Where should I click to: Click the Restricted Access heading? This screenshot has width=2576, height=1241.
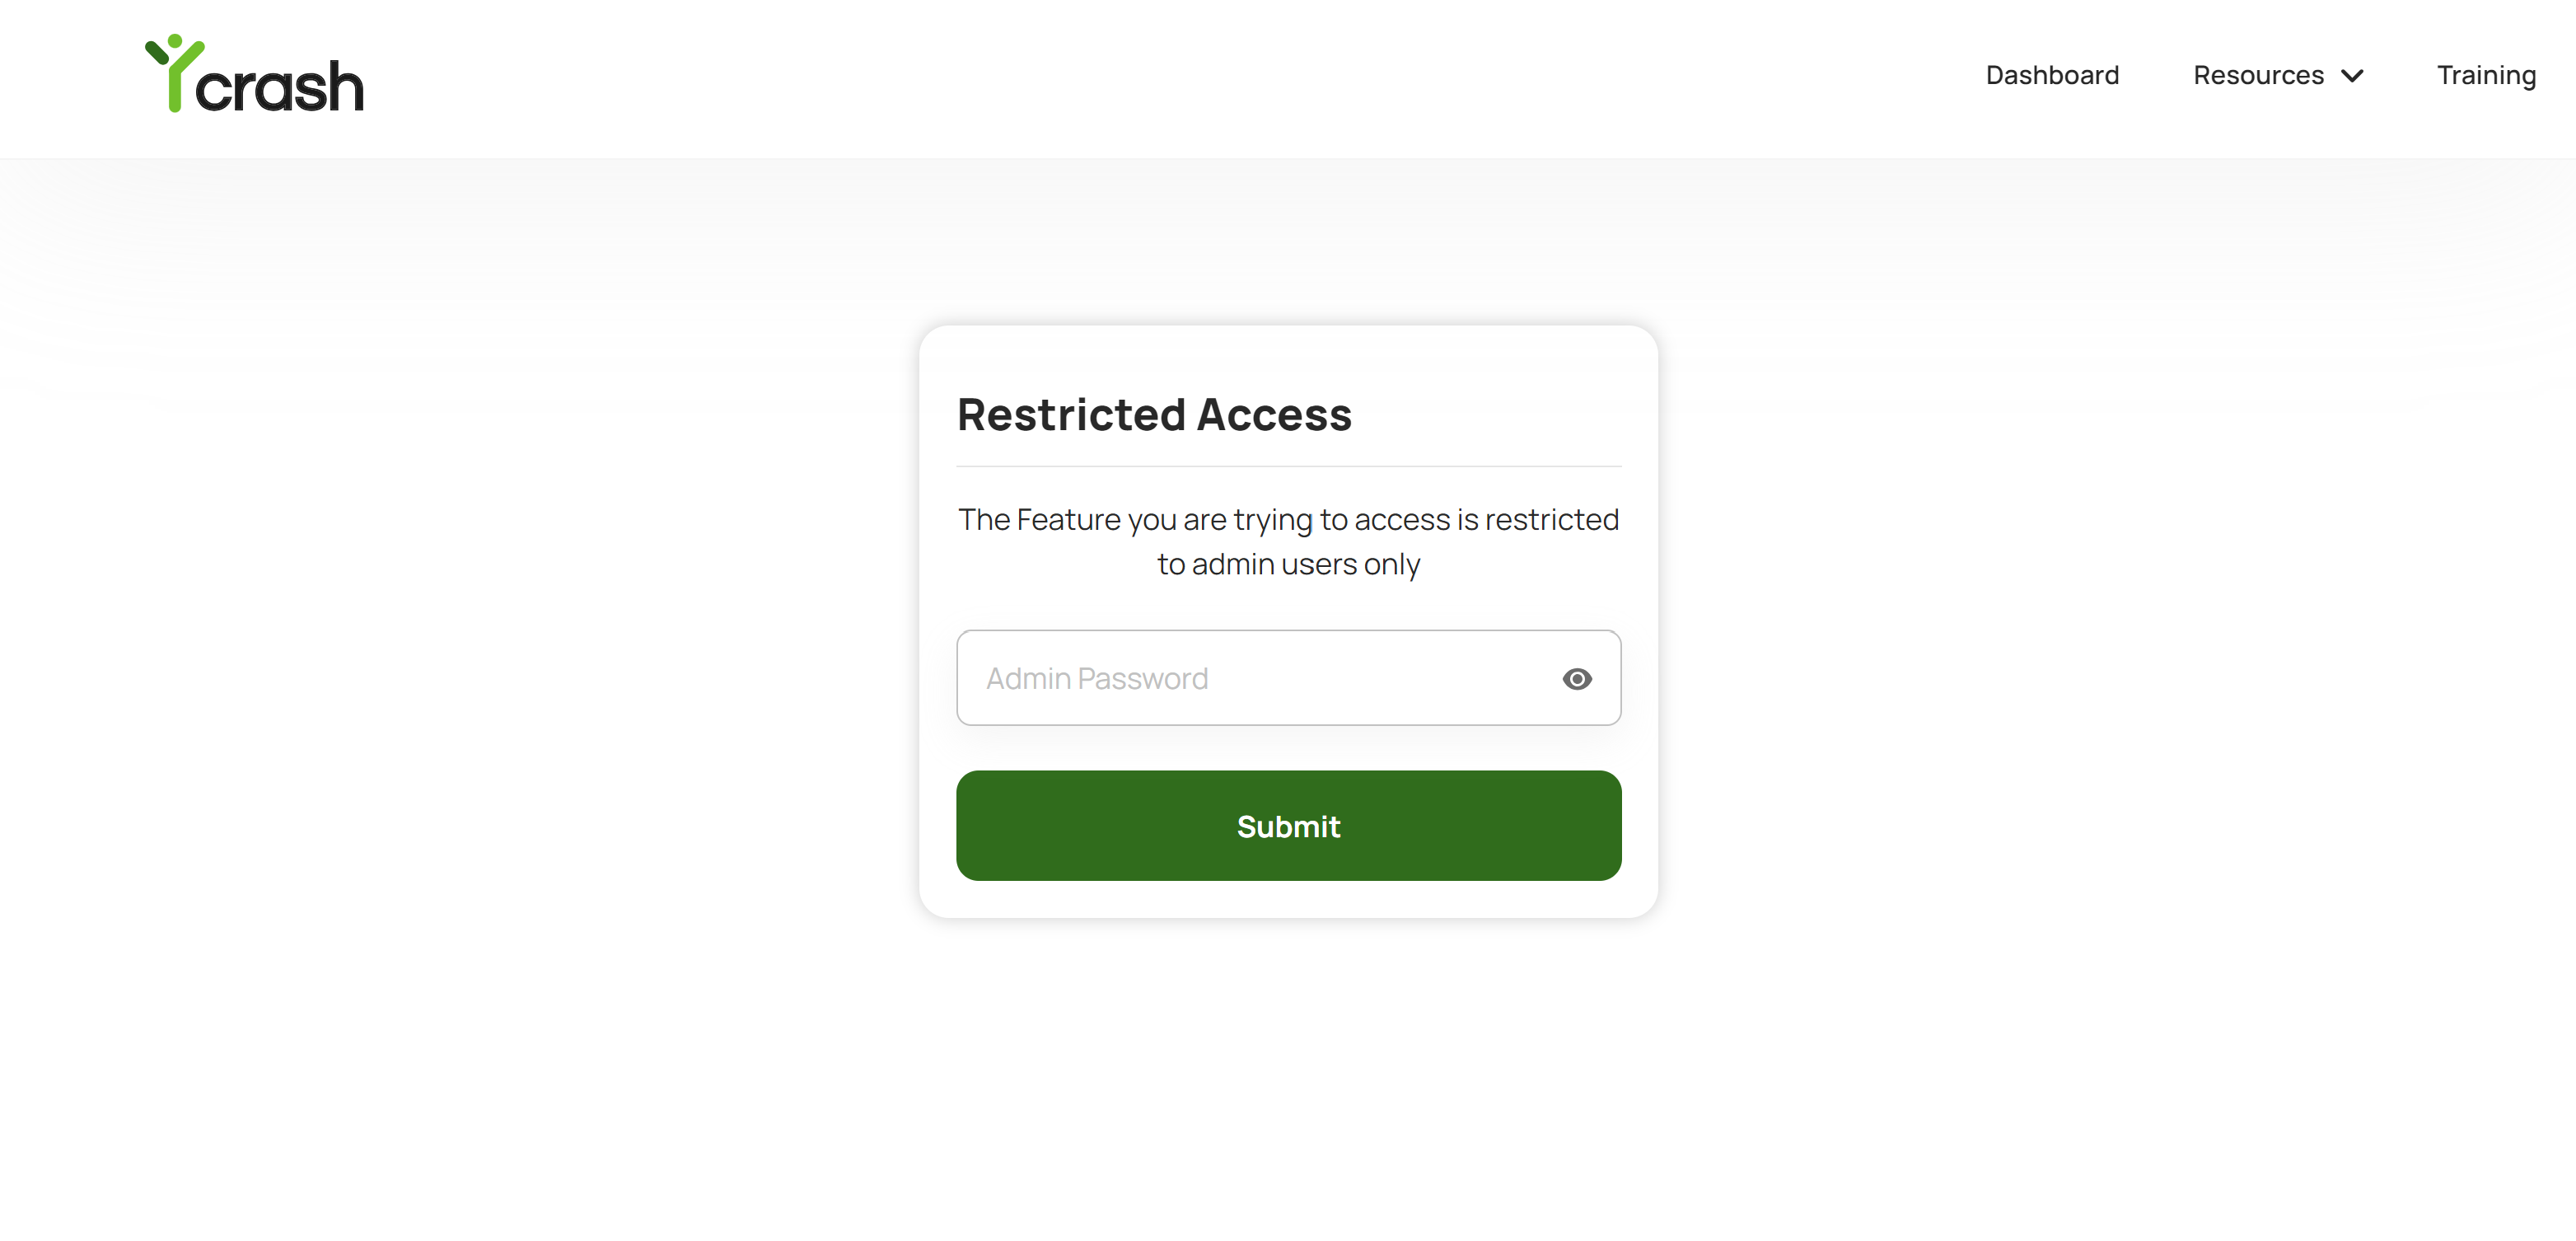pos(1154,414)
